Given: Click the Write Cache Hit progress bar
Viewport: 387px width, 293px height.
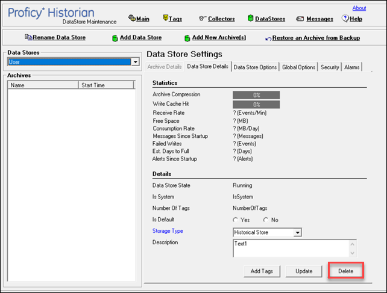Looking at the screenshot, I should (256, 105).
